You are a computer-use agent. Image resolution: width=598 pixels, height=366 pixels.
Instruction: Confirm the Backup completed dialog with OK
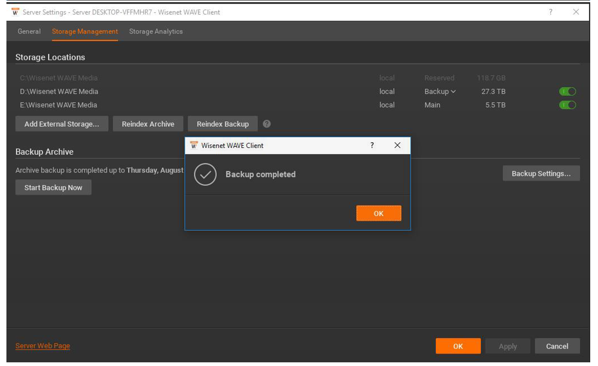(379, 214)
